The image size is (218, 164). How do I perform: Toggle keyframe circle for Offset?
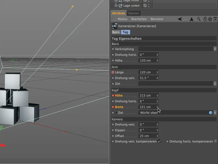pyautogui.click(x=113, y=136)
